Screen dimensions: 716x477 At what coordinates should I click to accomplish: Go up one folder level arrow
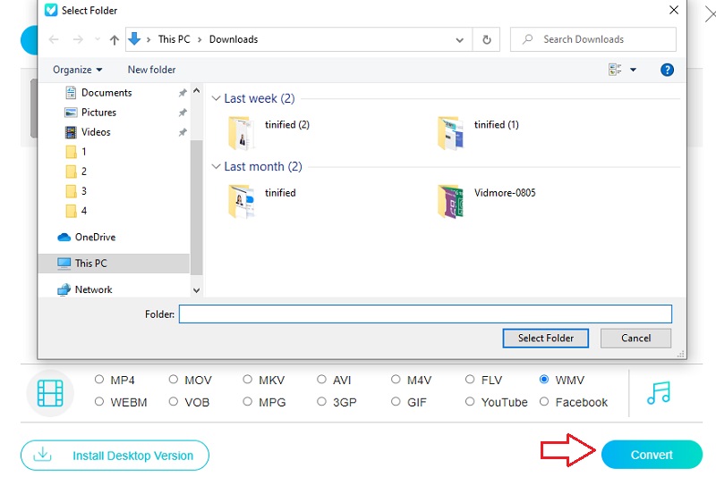[114, 39]
